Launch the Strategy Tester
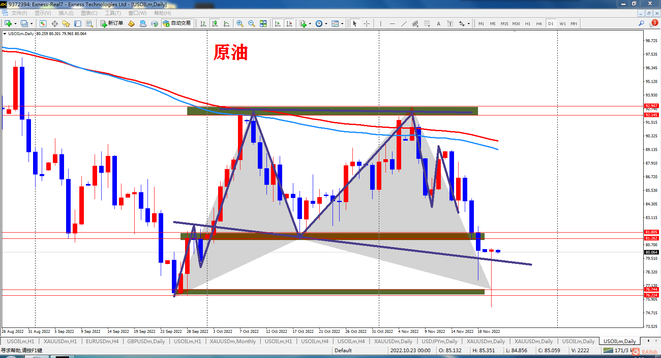Image resolution: width=661 pixels, height=358 pixels. click(x=89, y=24)
